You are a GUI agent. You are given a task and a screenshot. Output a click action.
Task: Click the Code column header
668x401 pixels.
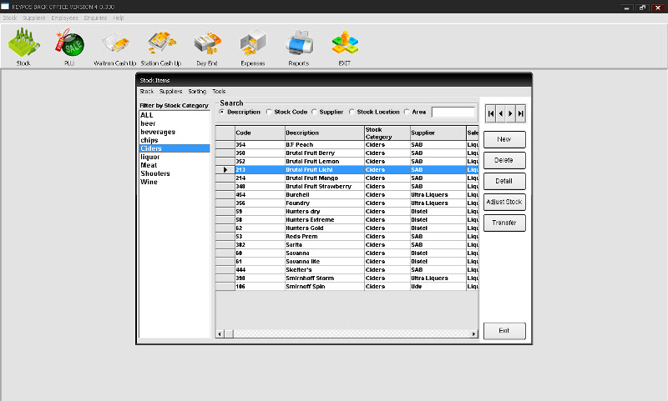260,133
